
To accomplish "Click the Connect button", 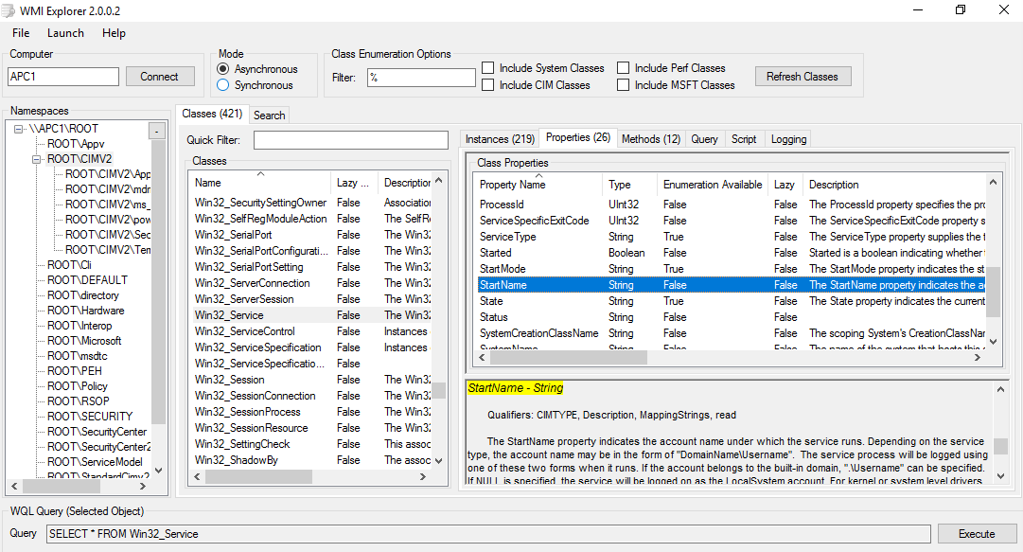I will coord(159,77).
